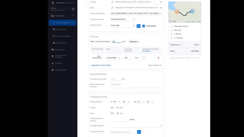Image resolution: width=244 pixels, height=137 pixels.
Task: Open the Менеджер Антон (Вы) dropdown
Action: click(123, 25)
